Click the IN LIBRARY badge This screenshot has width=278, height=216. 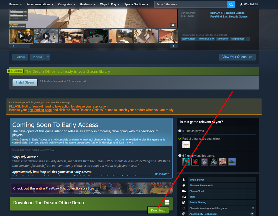16,71
